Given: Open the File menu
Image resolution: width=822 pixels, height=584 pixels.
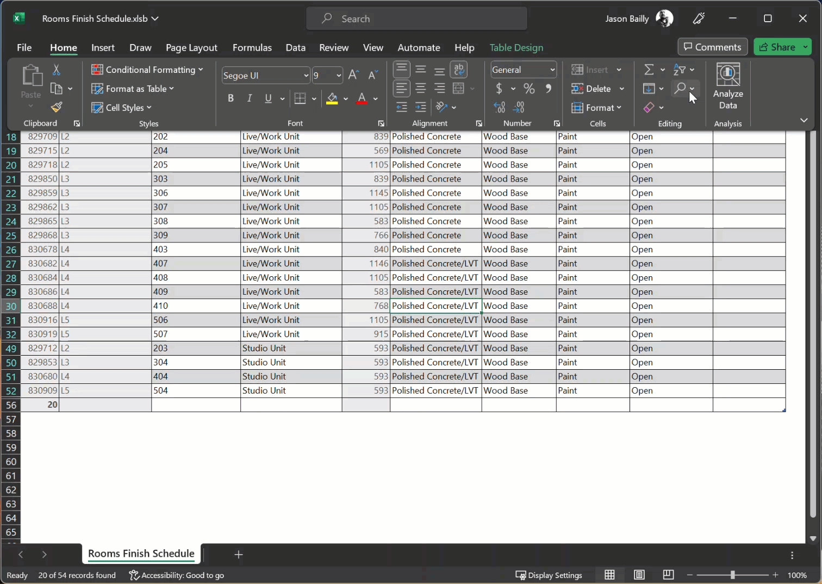Looking at the screenshot, I should (24, 47).
